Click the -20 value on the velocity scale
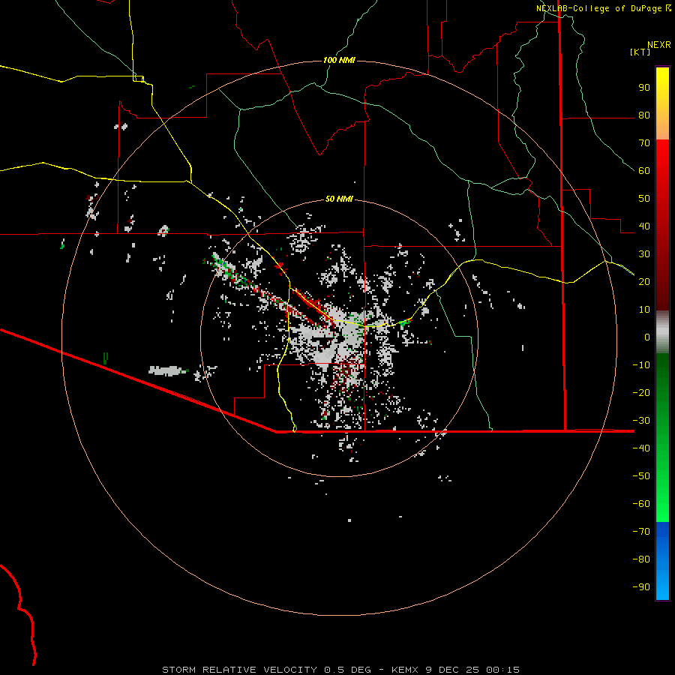The image size is (675, 675). click(641, 392)
